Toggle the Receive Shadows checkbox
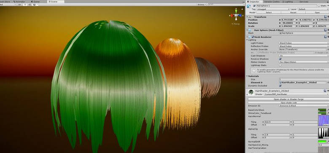 pyautogui.click(x=280, y=59)
